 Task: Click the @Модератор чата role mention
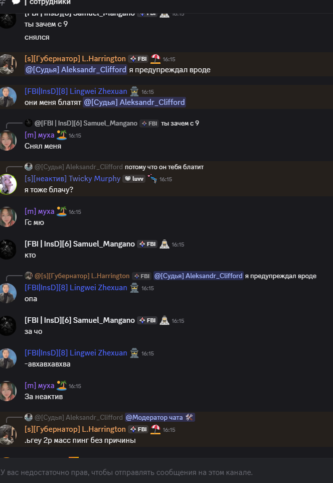pyautogui.click(x=159, y=417)
